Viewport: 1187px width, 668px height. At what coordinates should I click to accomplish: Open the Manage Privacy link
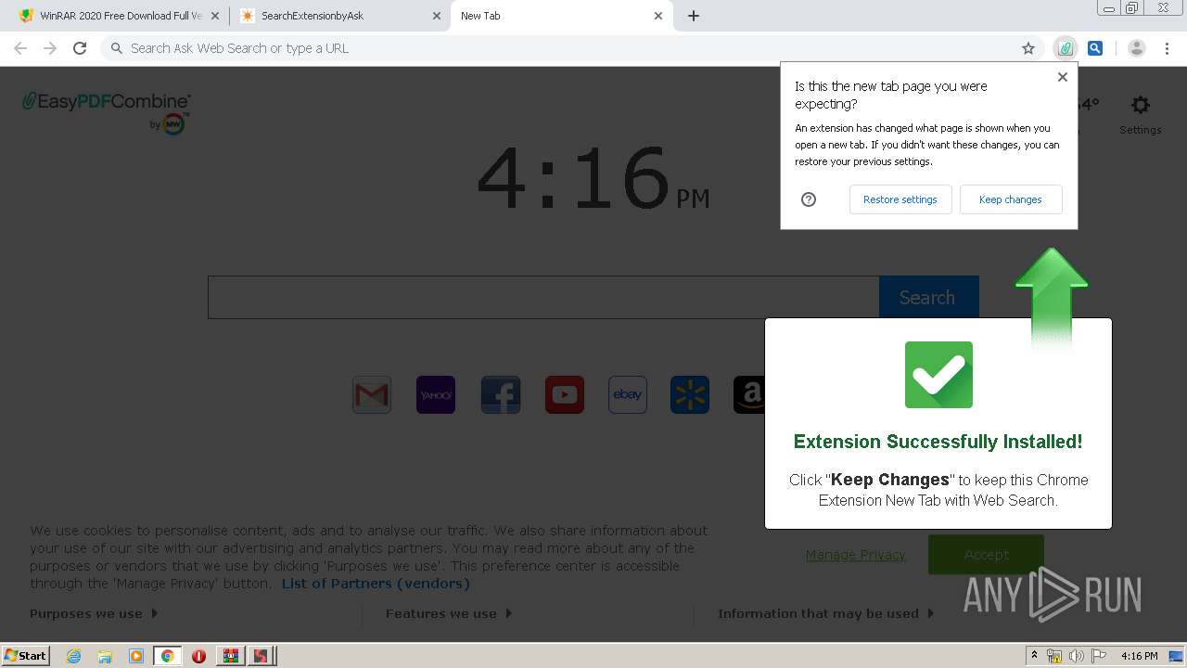[855, 555]
